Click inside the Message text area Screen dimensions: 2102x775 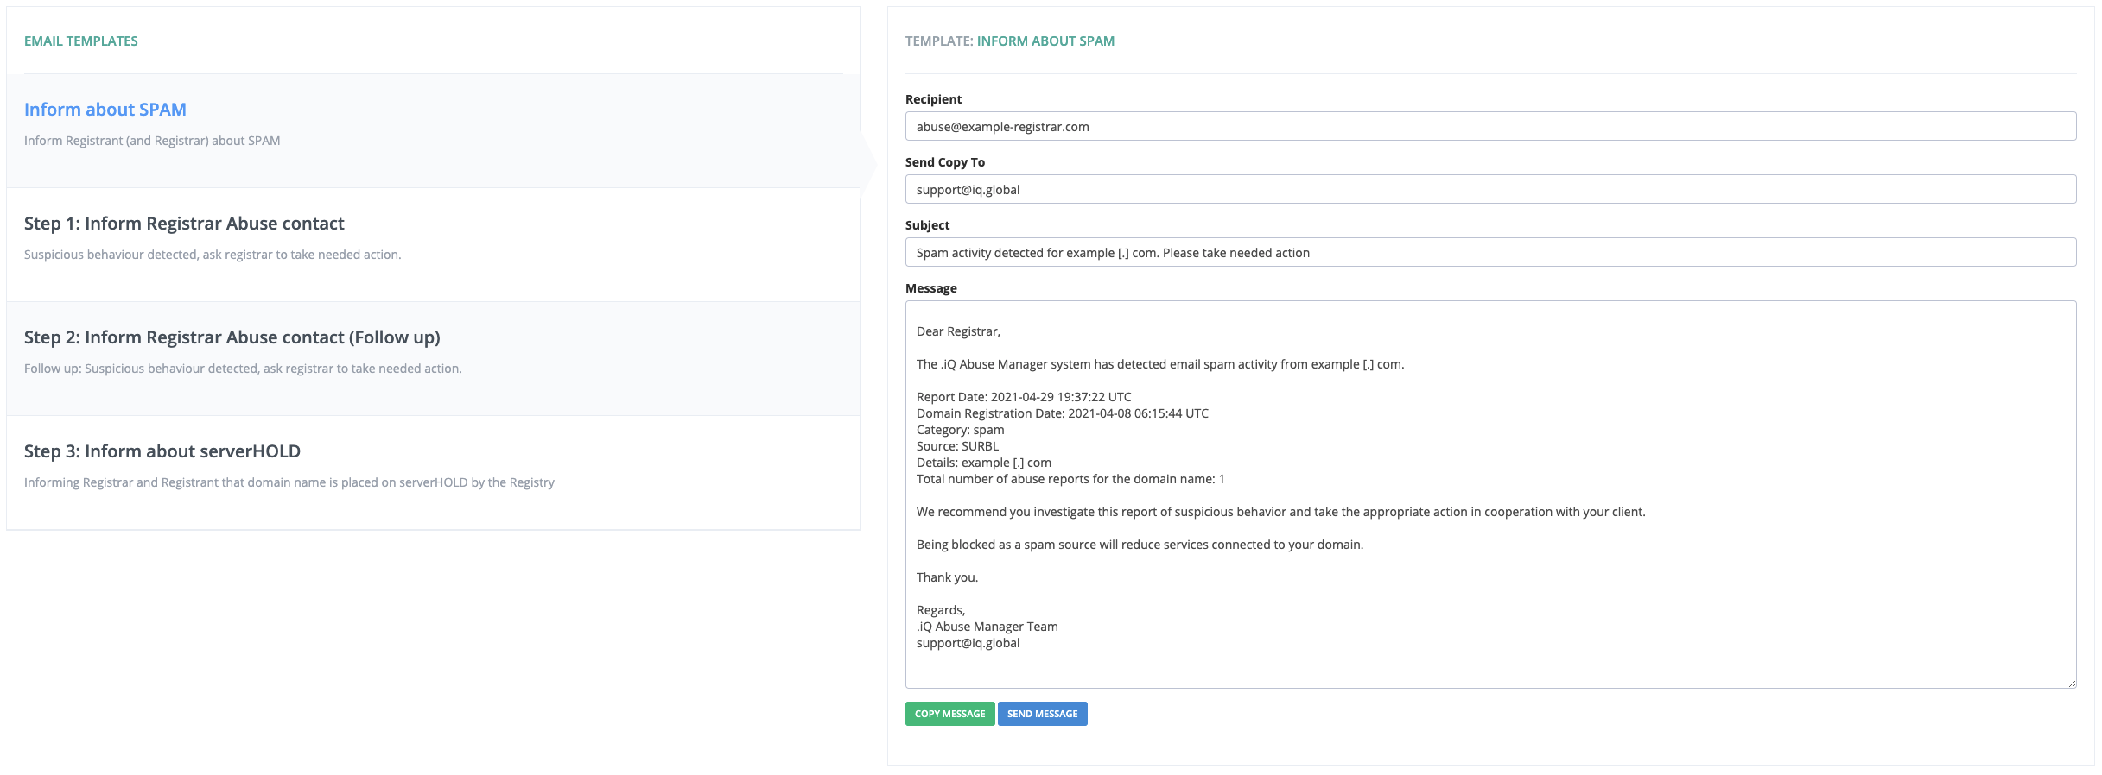pyautogui.click(x=1490, y=495)
